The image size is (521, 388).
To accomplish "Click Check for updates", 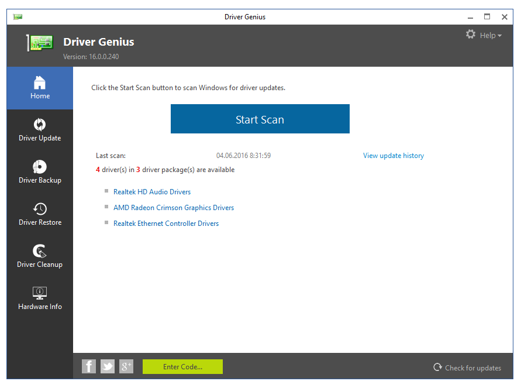I will (x=467, y=368).
